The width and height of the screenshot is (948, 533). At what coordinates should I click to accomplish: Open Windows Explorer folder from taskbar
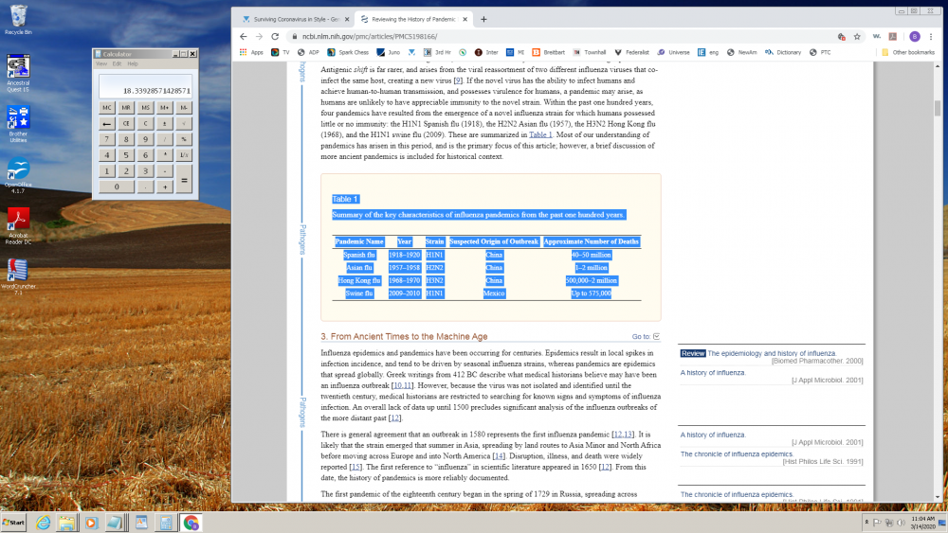coord(67,523)
